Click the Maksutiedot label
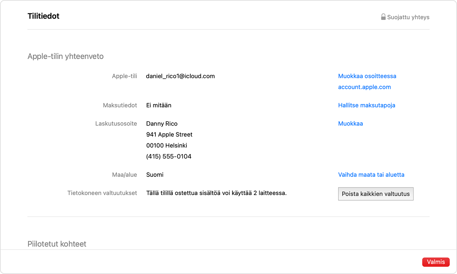This screenshot has width=457, height=274. 120,105
